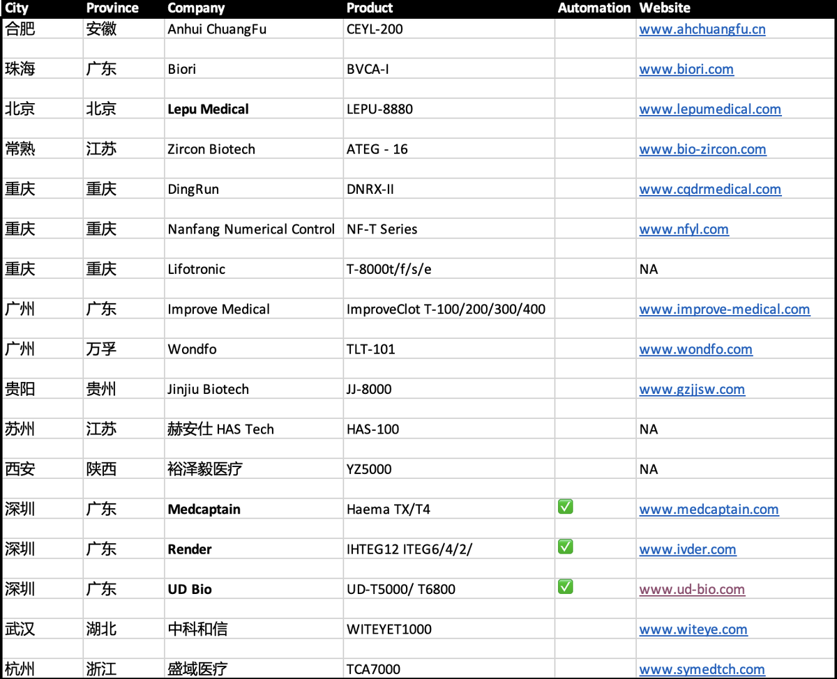837x679 pixels.
Task: Follow the www.symedtch.com link
Action: coord(702,669)
